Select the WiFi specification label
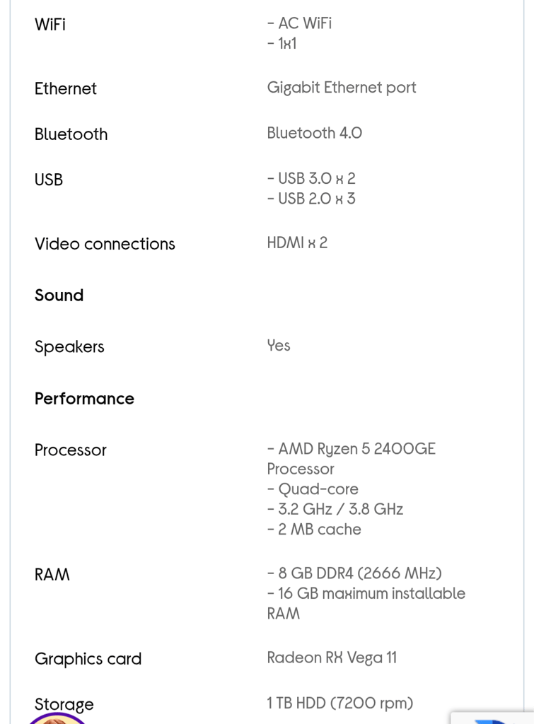Image resolution: width=534 pixels, height=724 pixels. [x=50, y=24]
